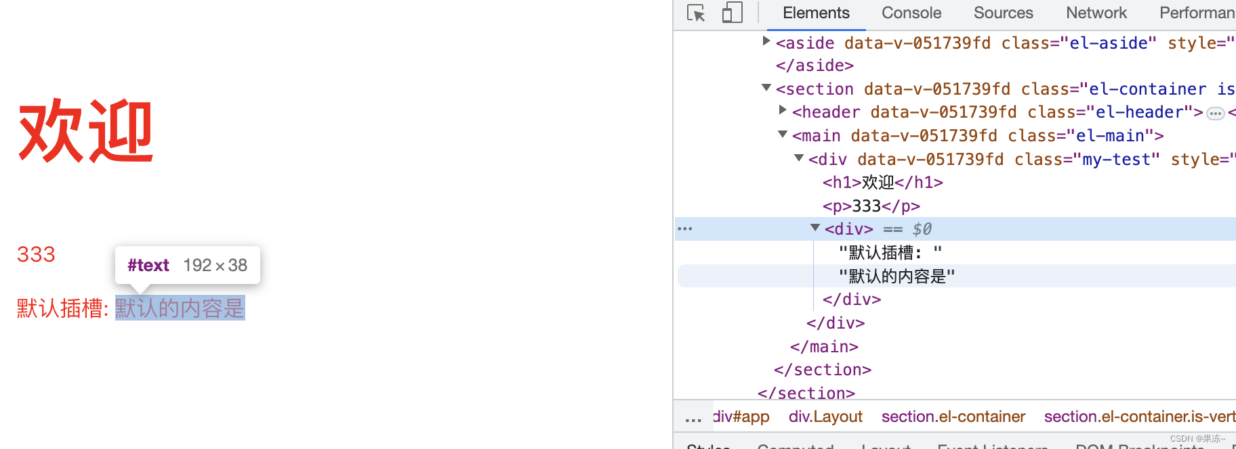Open the Network tab

(1096, 13)
